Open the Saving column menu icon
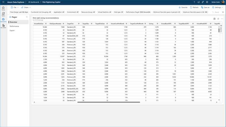This screenshot has height=127, width=226. pos(157,24)
